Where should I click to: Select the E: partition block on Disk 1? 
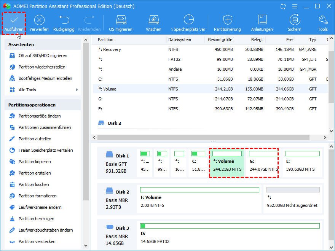302,163
